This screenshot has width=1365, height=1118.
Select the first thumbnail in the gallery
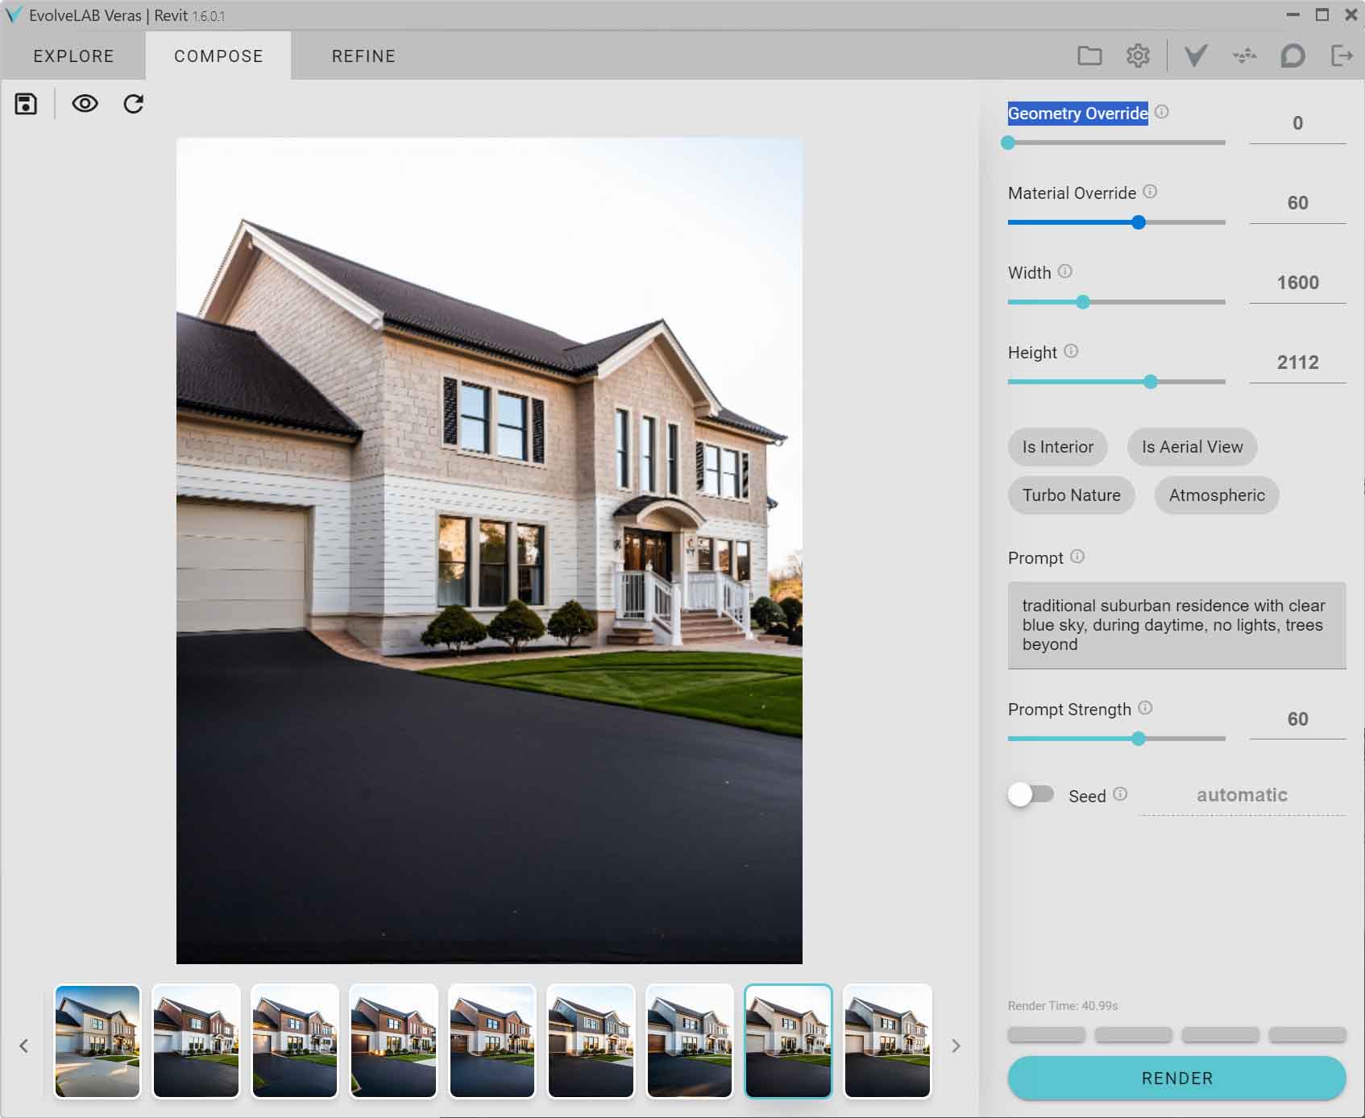tap(96, 1040)
